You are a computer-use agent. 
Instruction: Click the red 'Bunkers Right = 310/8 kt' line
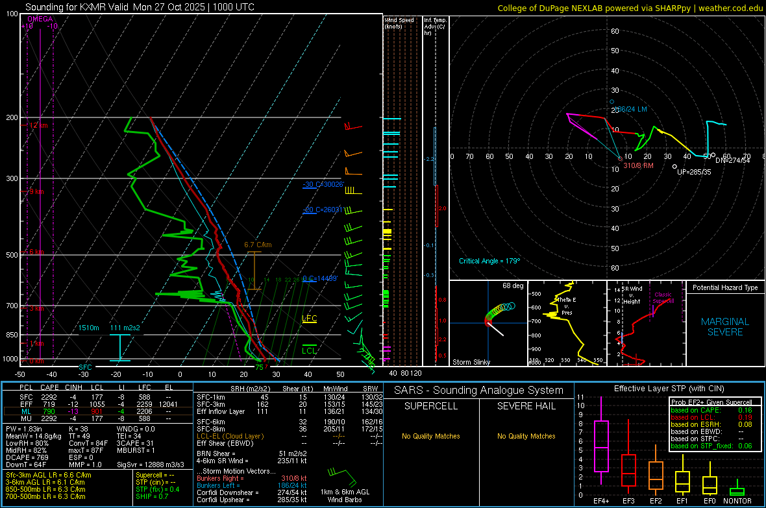pos(252,478)
